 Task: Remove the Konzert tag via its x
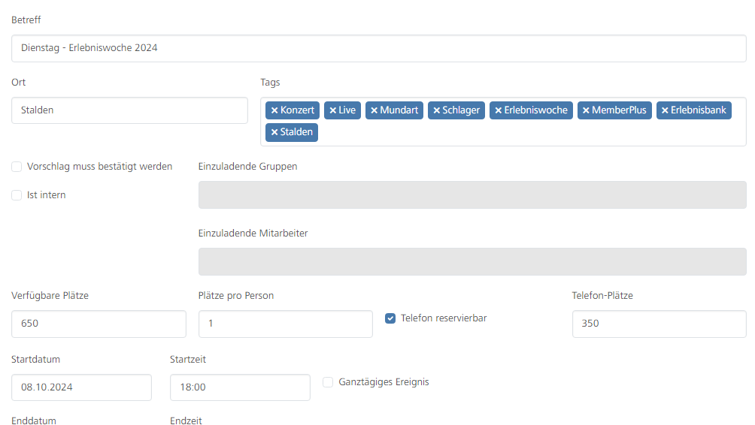coord(274,110)
